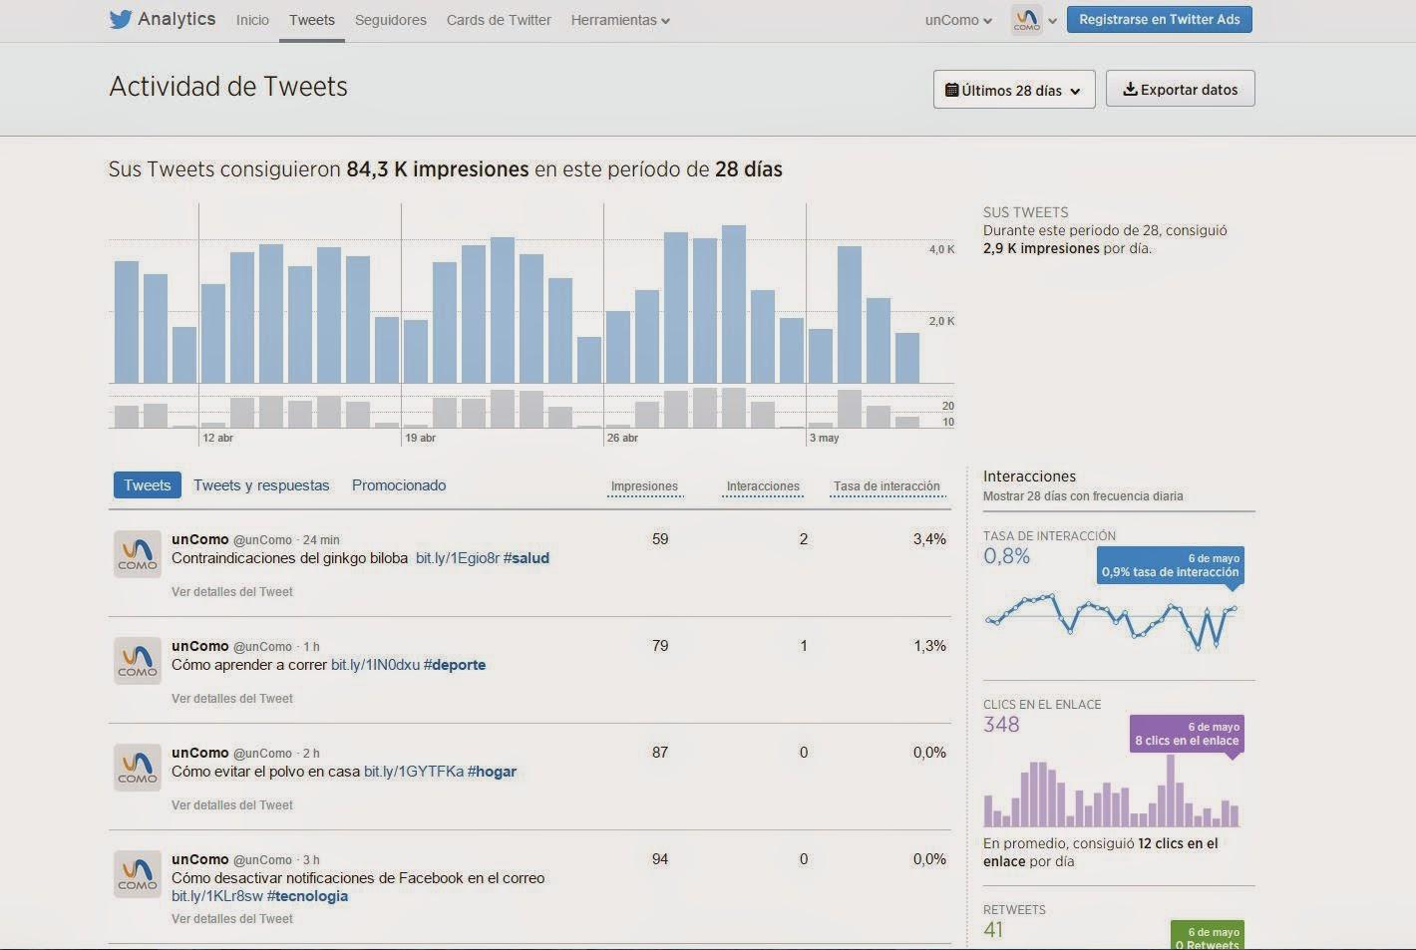Click the calendar icon in date range button
Image resolution: width=1416 pixels, height=950 pixels.
click(x=951, y=90)
